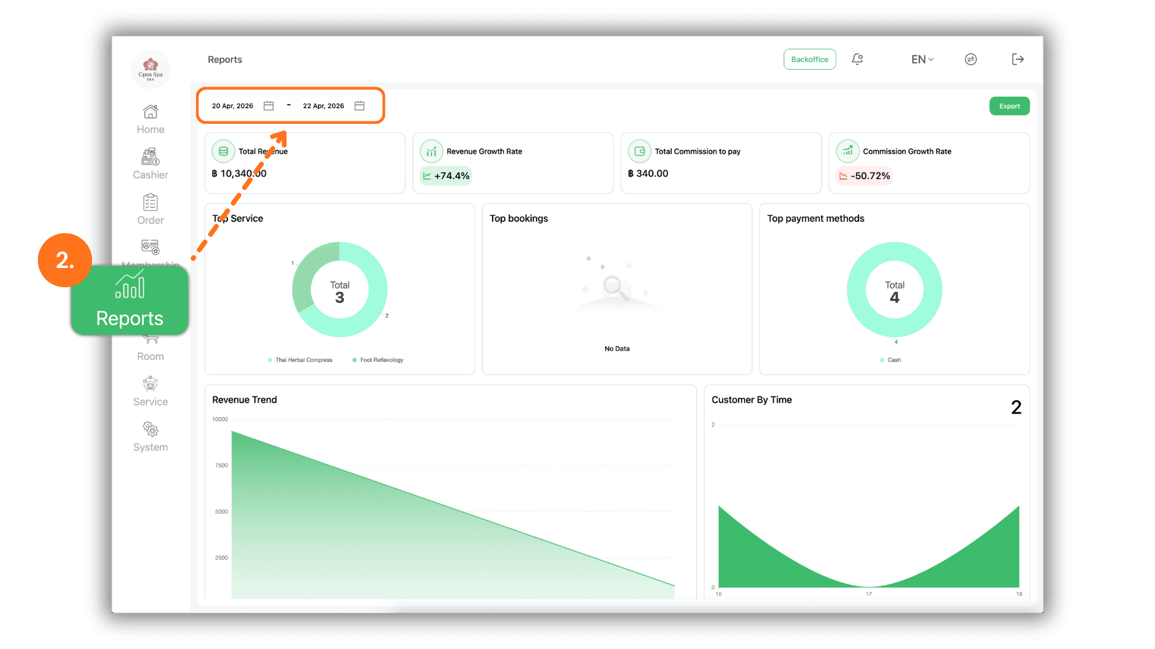Expand the EN language dropdown
This screenshot has height=649, width=1155.
pos(922,59)
